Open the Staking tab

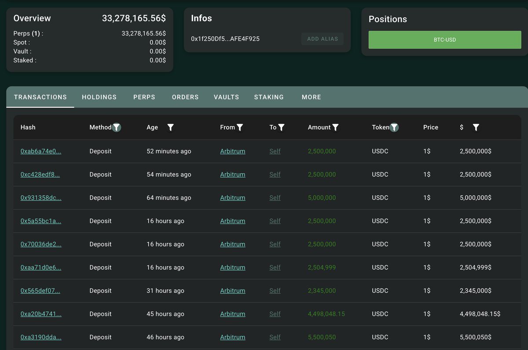click(x=269, y=97)
